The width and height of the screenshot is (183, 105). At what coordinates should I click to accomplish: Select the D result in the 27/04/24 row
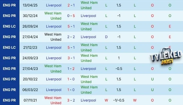coord(106,37)
